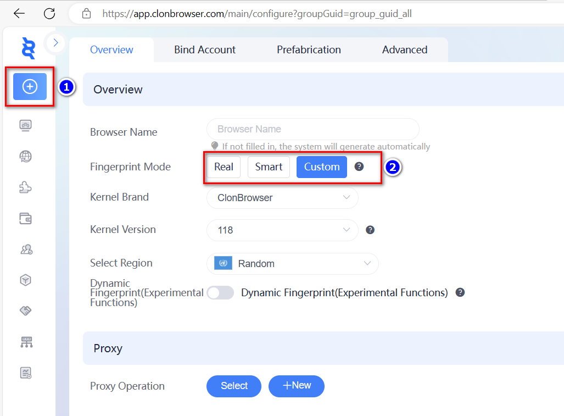
Task: Click the Select proxy button
Action: pos(234,386)
